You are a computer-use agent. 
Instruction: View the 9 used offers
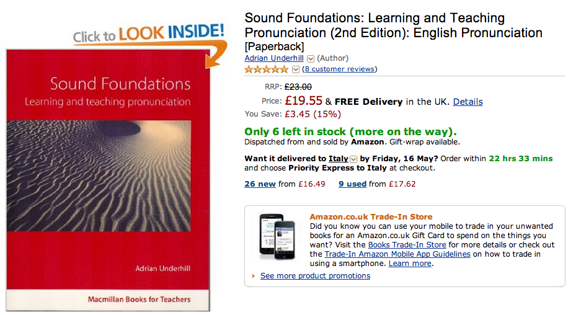click(352, 184)
